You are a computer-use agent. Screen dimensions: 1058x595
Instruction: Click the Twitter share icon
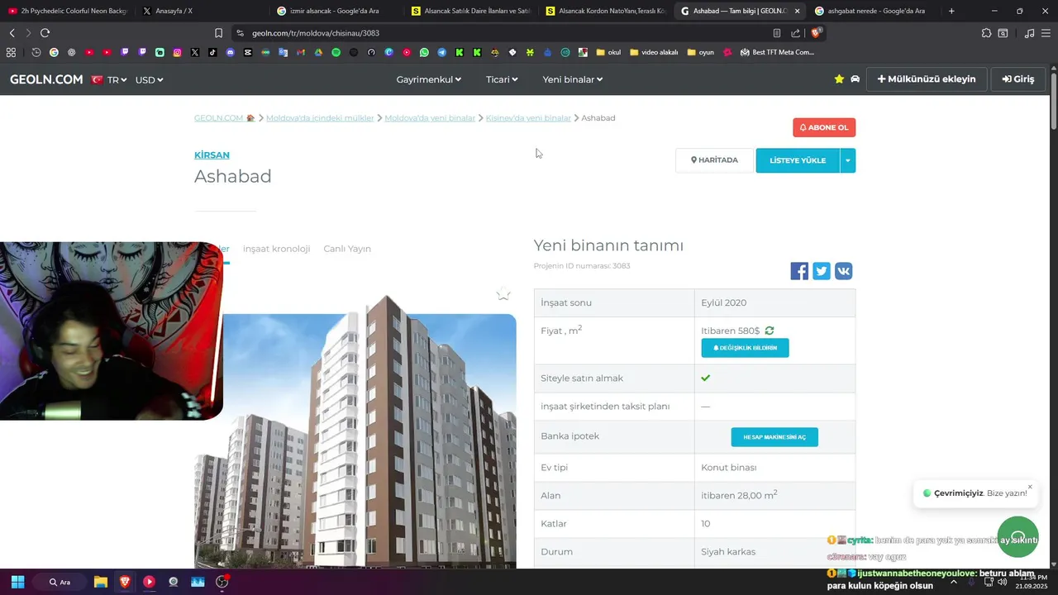click(x=821, y=271)
